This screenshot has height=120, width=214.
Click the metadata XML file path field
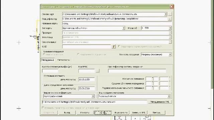click(x=94, y=102)
